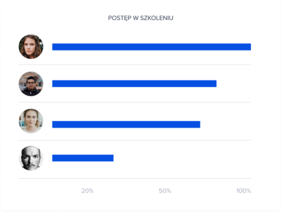This screenshot has width=281, height=212.
Task: Click the 100% axis label
Action: click(243, 191)
